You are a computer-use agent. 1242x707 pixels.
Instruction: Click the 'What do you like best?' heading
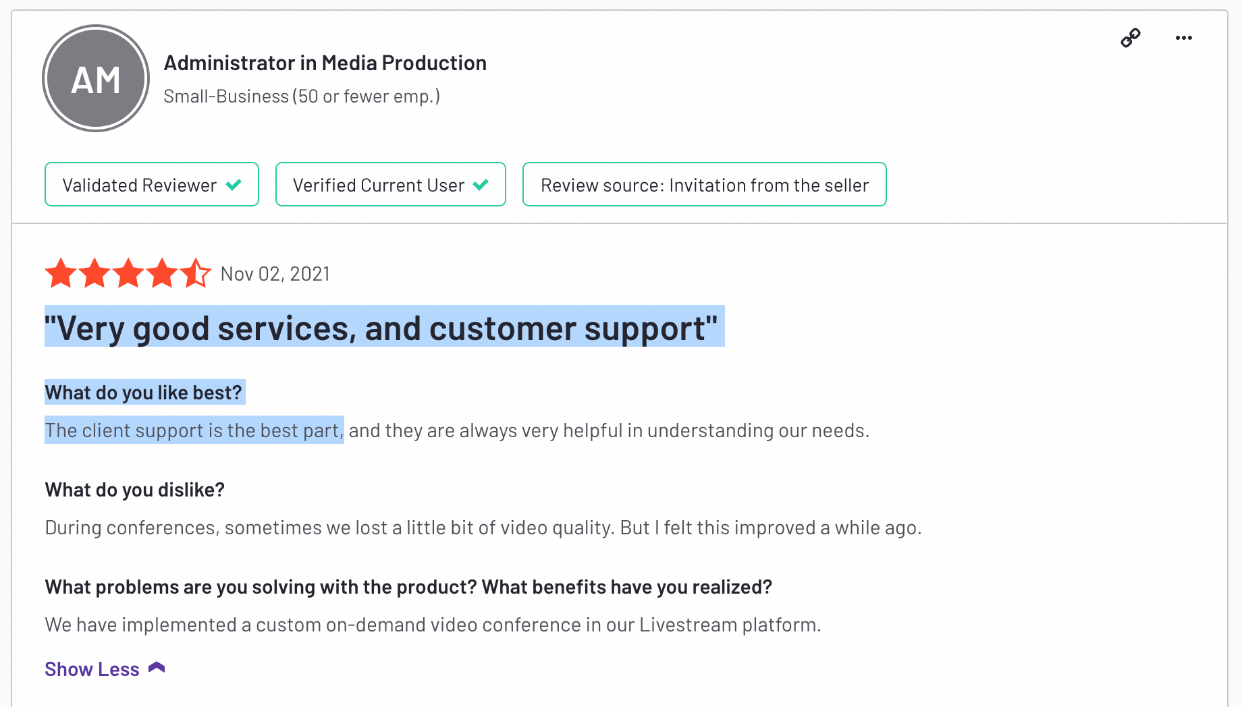tap(144, 393)
